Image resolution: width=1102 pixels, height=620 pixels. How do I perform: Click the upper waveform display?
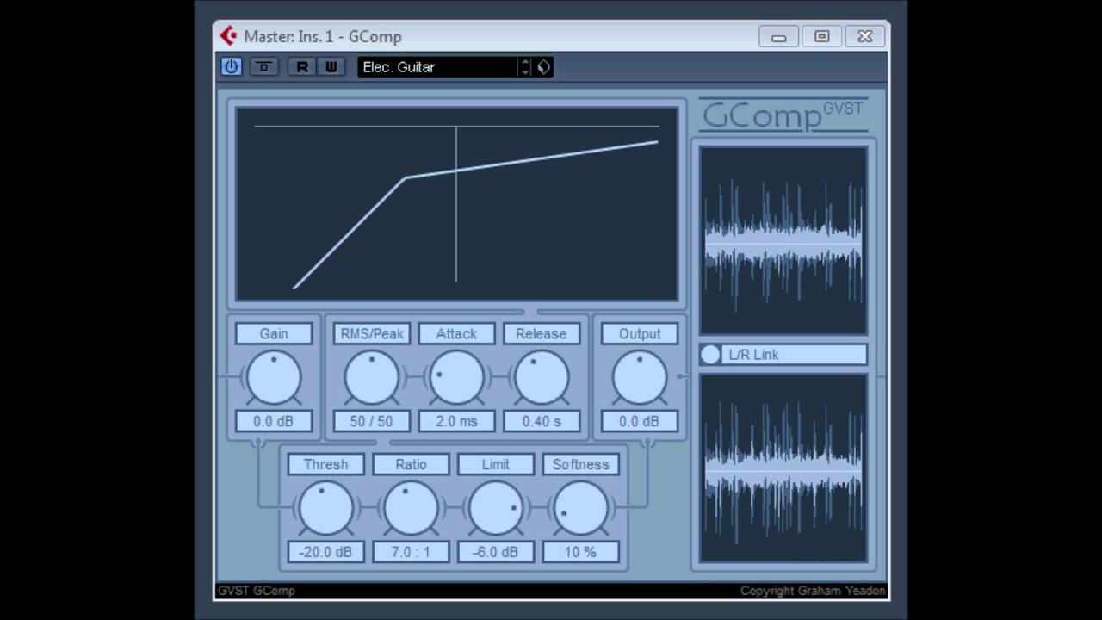pos(783,240)
